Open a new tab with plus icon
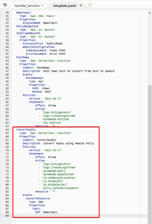Image resolution: width=152 pixels, height=224 pixels. [x=90, y=5]
